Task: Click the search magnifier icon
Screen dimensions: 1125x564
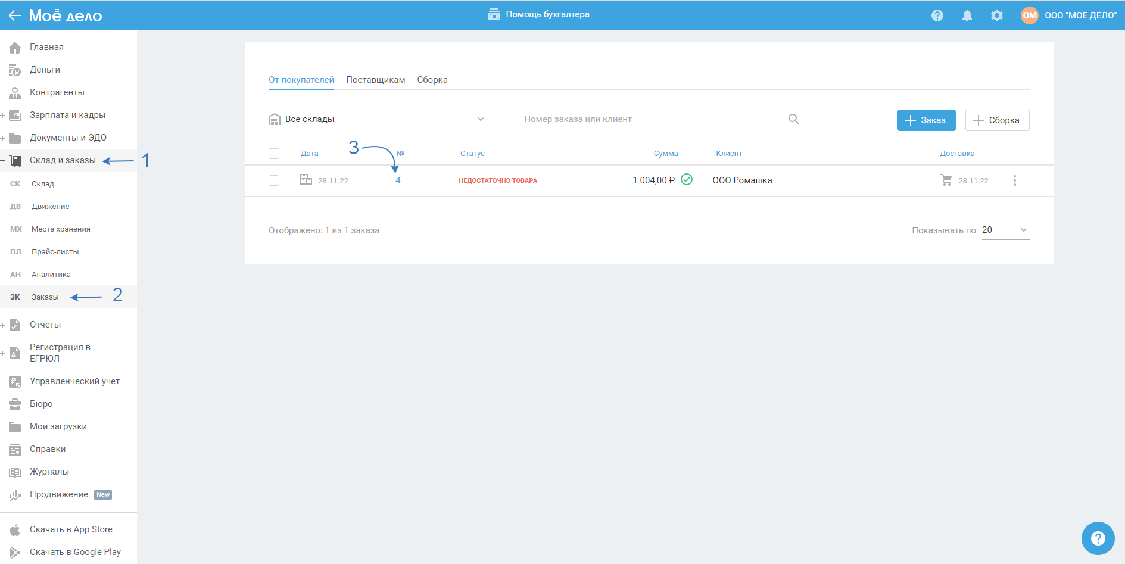Action: 793,119
